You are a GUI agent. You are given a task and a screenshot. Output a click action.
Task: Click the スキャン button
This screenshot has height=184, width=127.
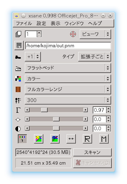[92, 152]
